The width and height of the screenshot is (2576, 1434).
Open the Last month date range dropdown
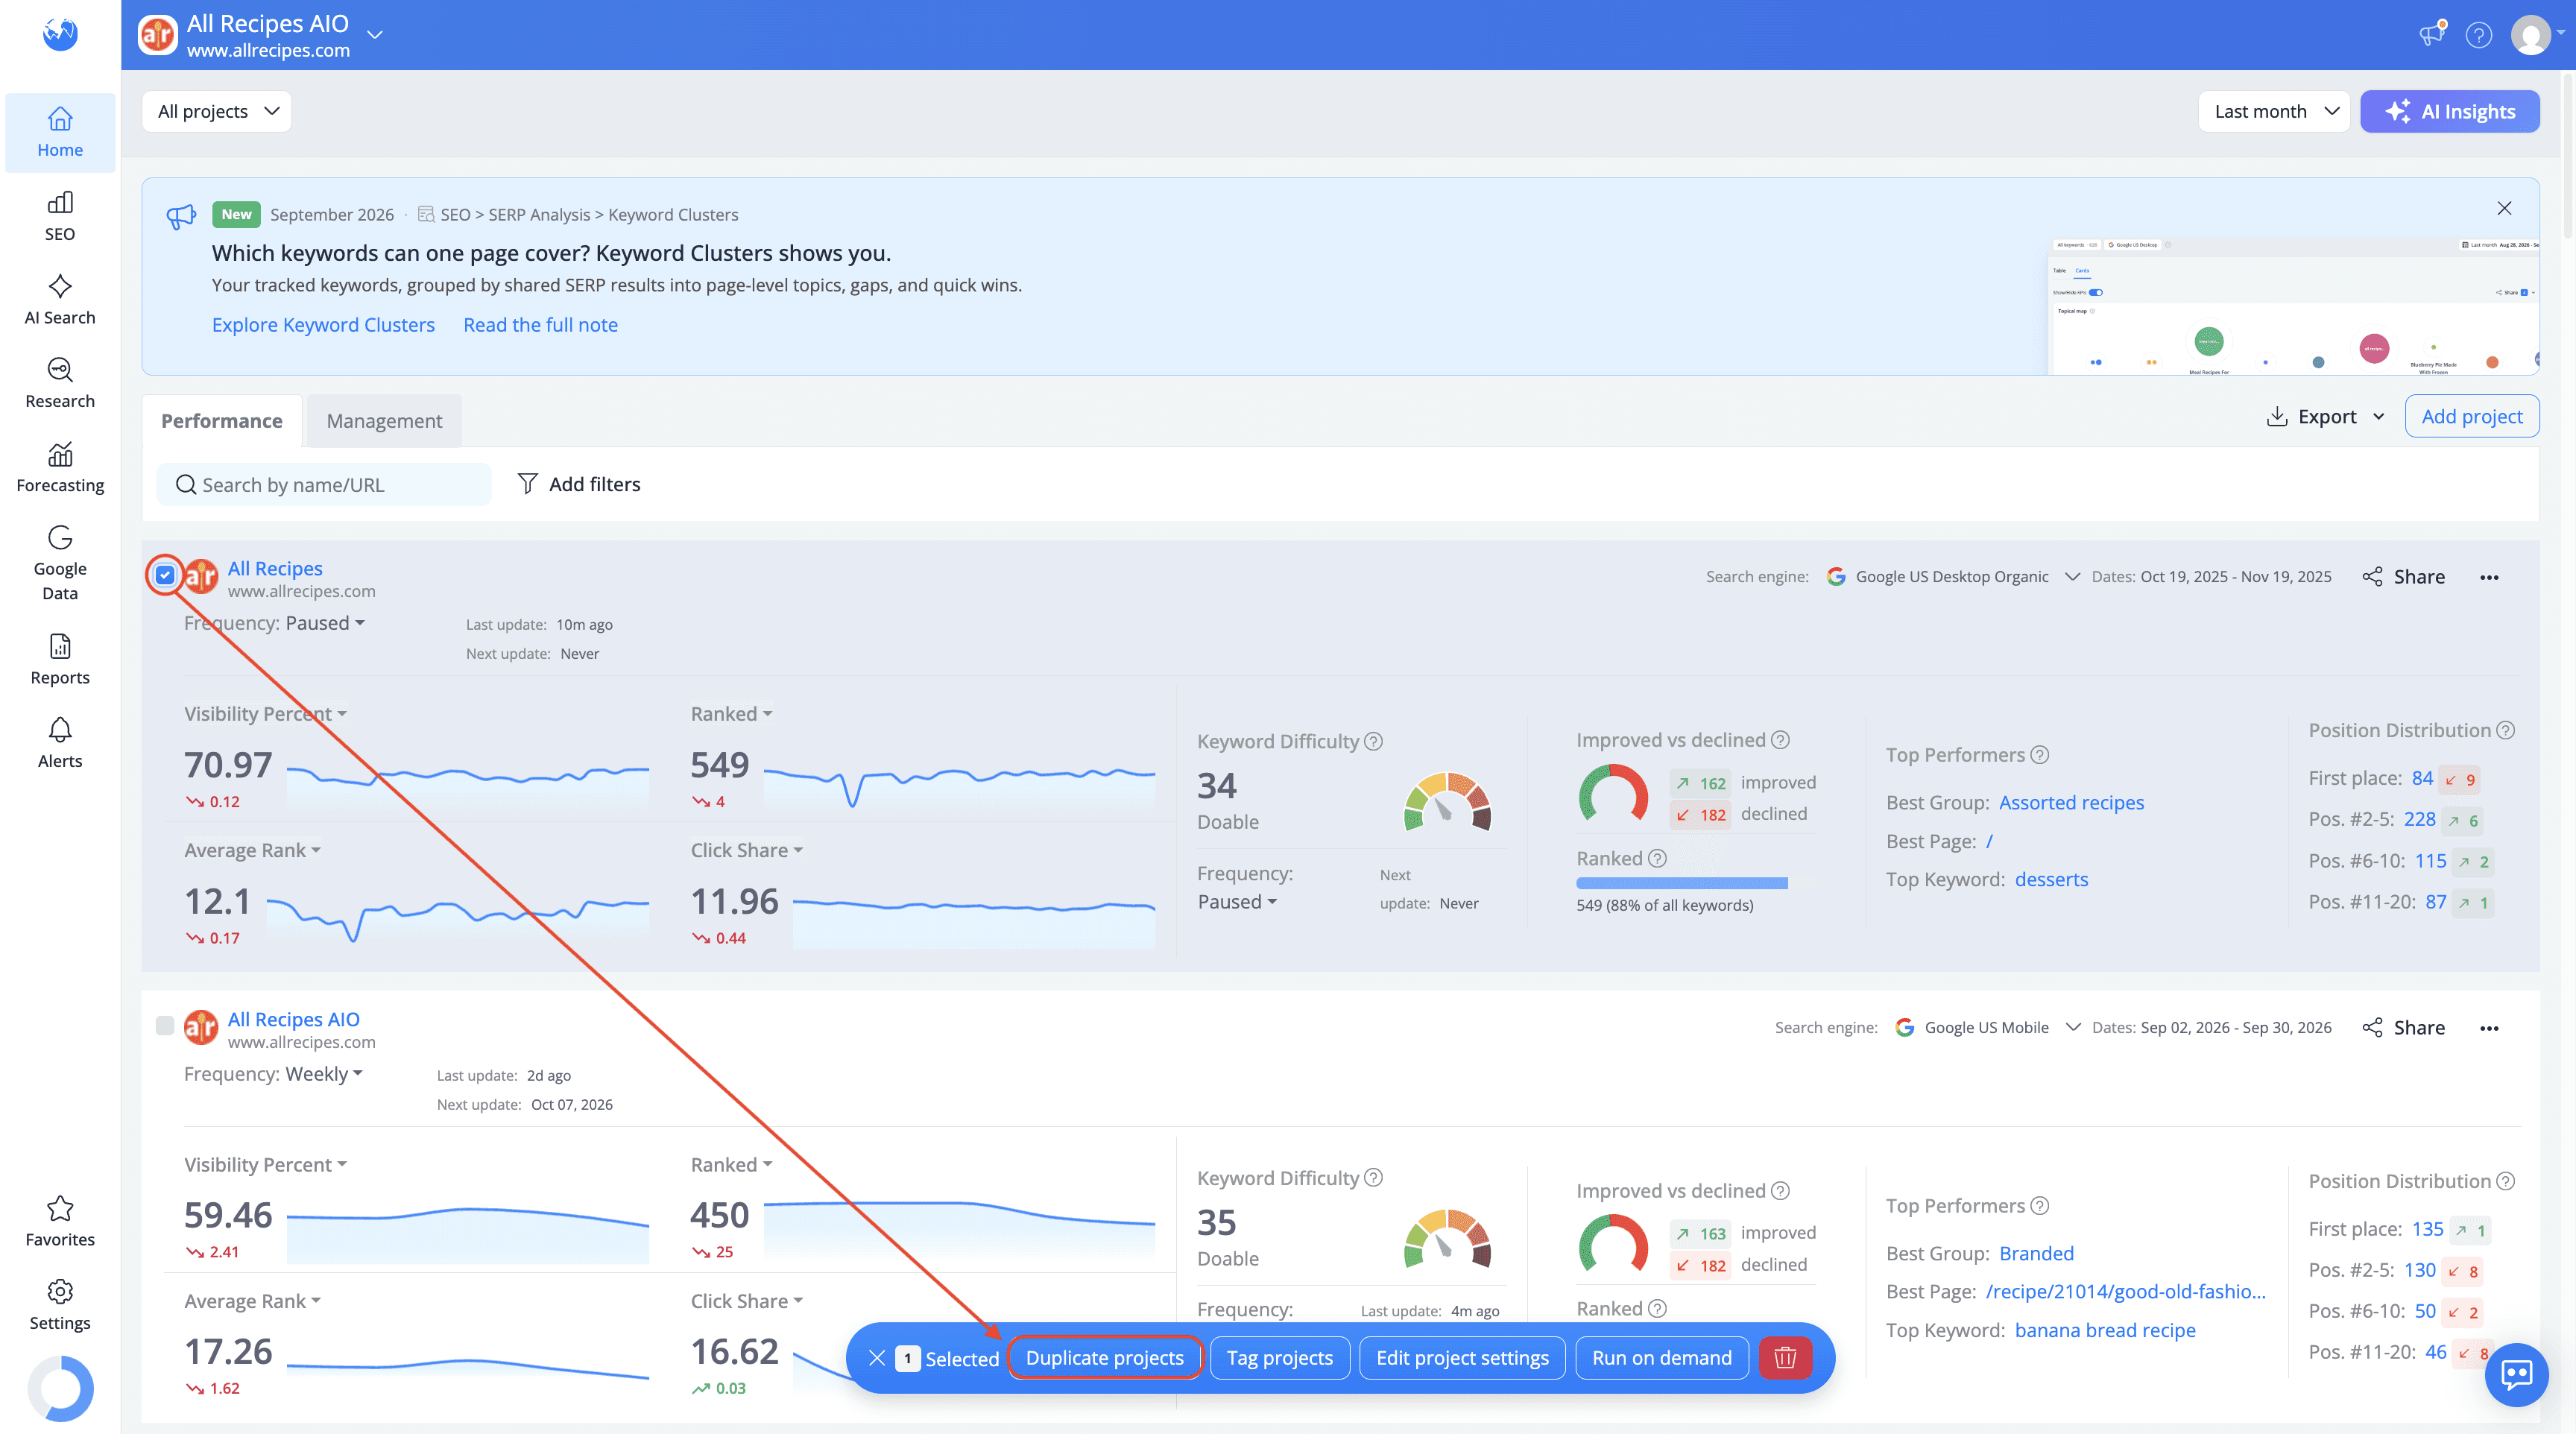[2273, 111]
